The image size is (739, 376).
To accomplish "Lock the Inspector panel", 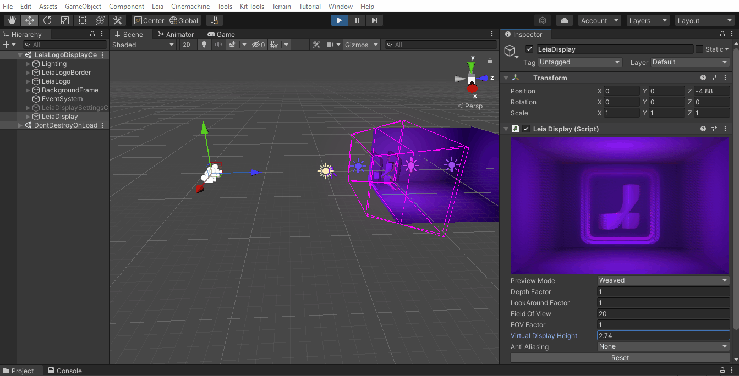I will click(722, 34).
